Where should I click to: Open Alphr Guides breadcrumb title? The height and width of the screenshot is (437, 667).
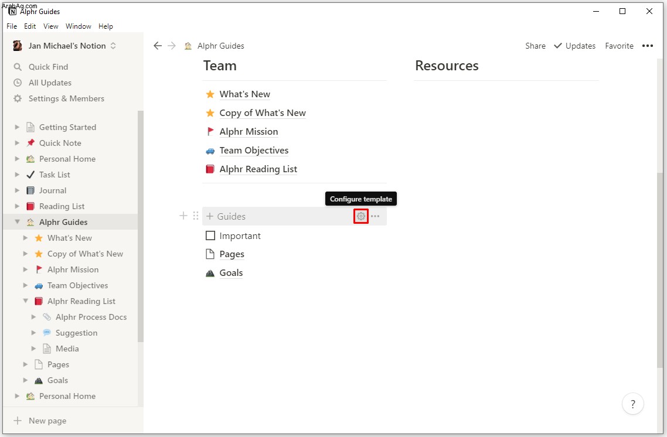[x=221, y=46]
